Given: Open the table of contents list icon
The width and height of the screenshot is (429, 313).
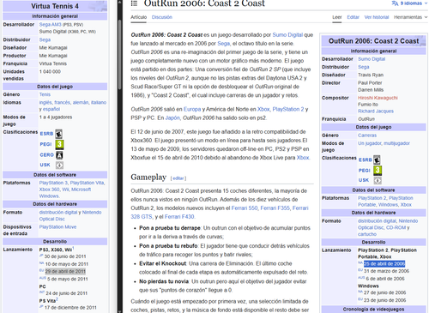Looking at the screenshot, I should pyautogui.click(x=134, y=3).
